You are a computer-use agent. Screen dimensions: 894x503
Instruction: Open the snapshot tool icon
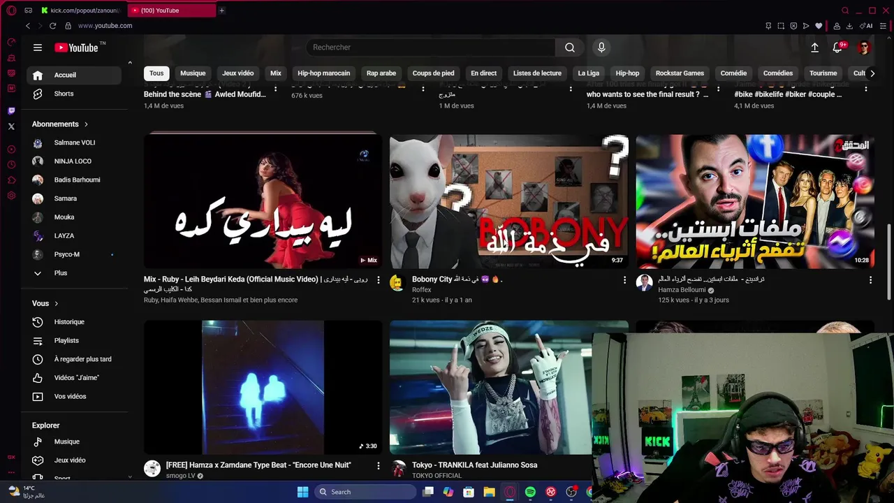[x=781, y=26]
